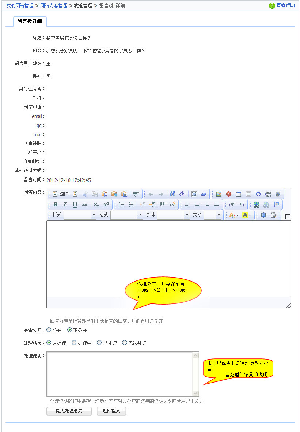Toggle bold formatting

(55, 204)
